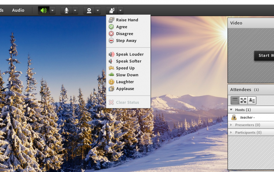
Task: Set status to Step Away
Action: (x=126, y=40)
